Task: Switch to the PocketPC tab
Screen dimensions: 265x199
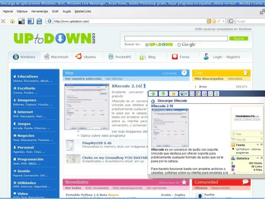Action: 120,57
